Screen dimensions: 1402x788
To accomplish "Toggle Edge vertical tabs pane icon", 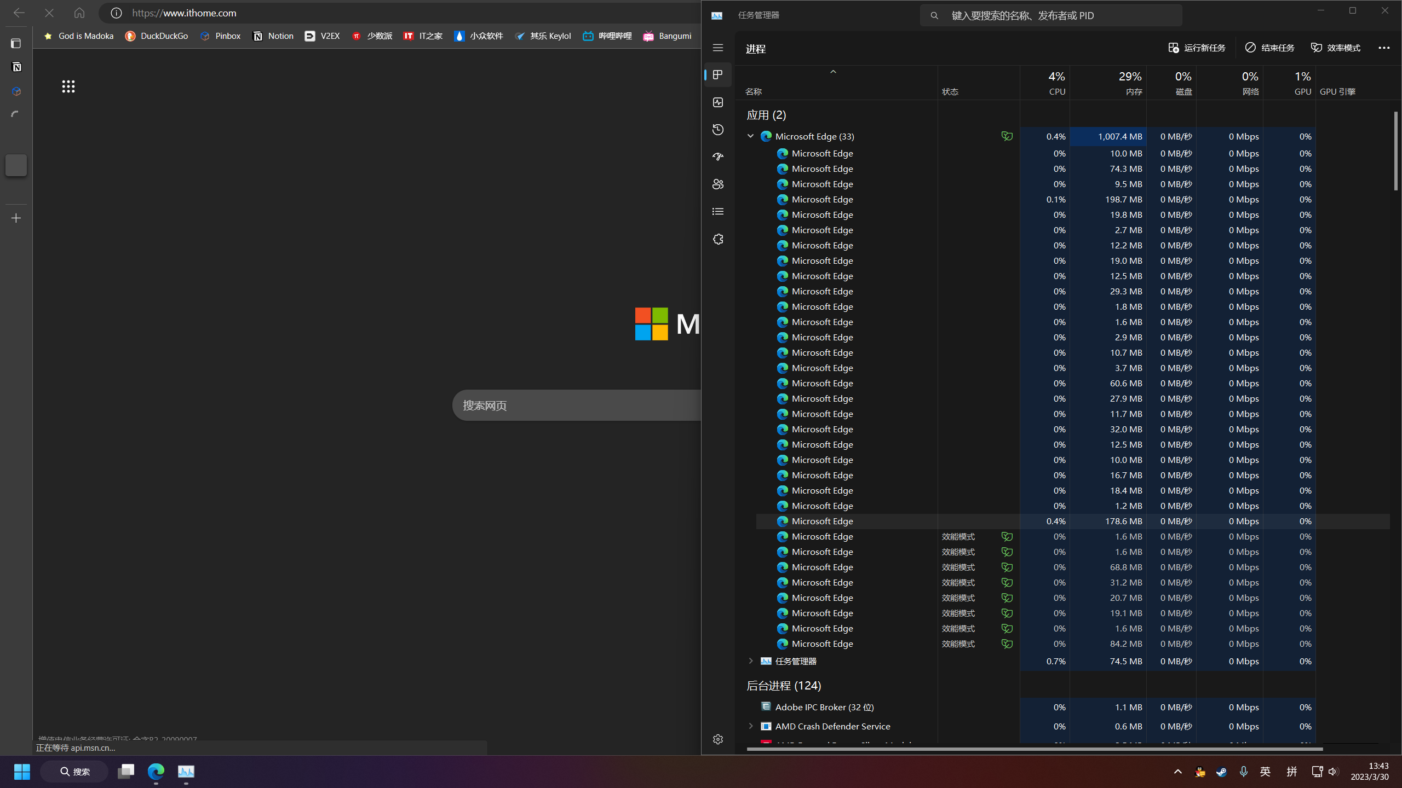I will 16,43.
